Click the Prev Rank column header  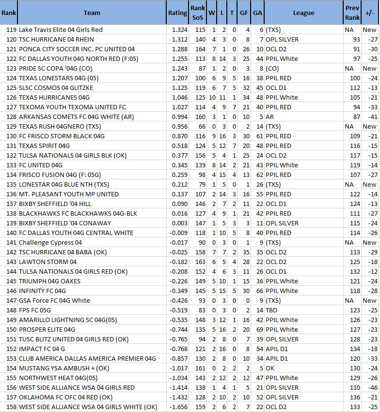pyautogui.click(x=352, y=13)
